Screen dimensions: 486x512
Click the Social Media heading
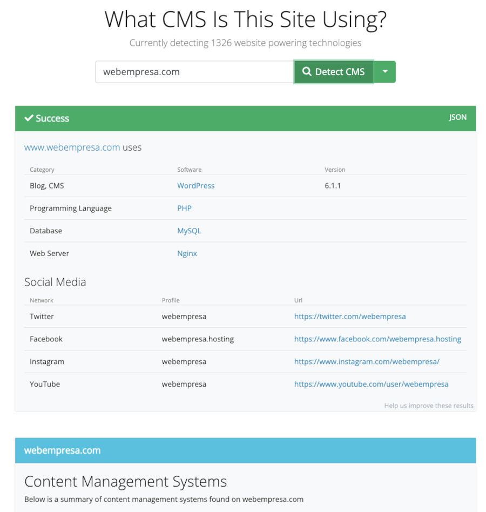[55, 282]
